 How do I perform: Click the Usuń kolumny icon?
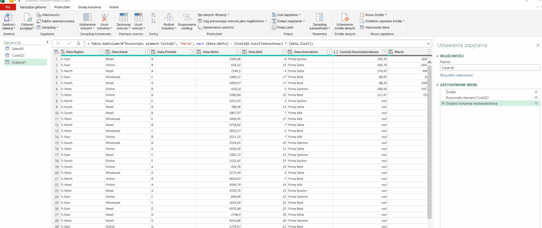(x=104, y=18)
